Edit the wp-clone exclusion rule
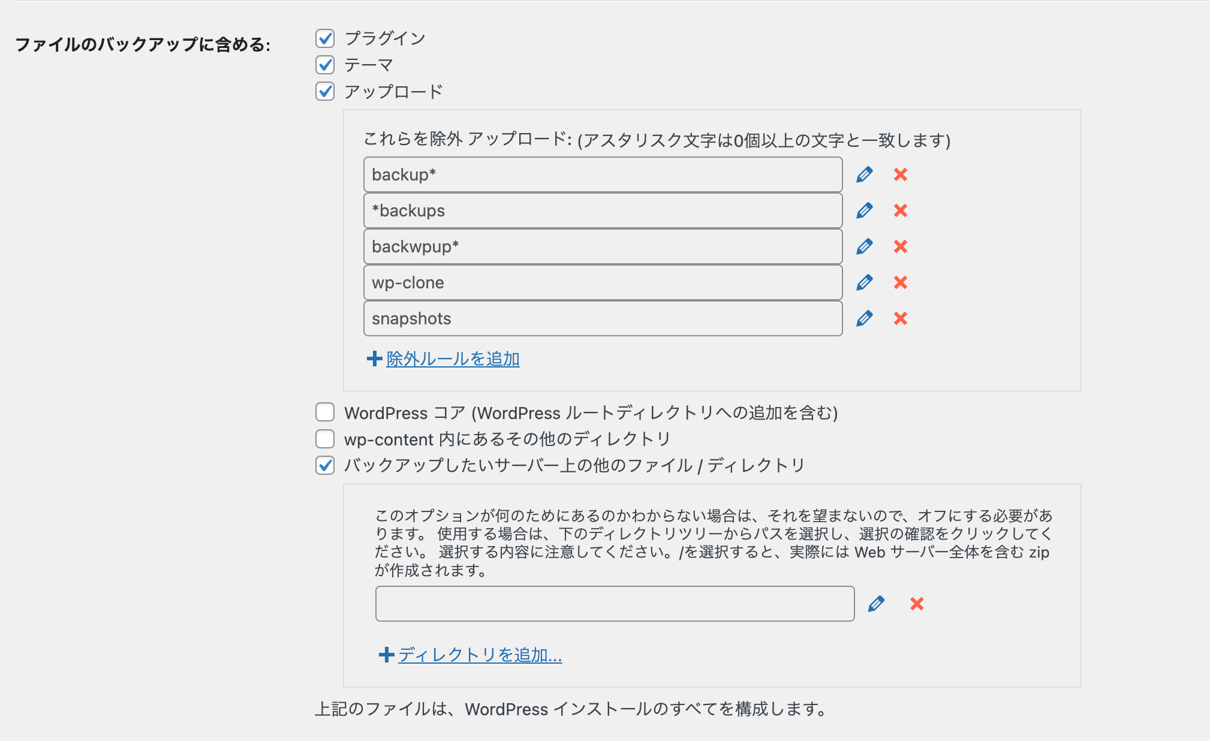 click(864, 282)
